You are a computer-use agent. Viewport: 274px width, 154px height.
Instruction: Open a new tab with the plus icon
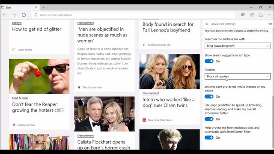point(43,7)
